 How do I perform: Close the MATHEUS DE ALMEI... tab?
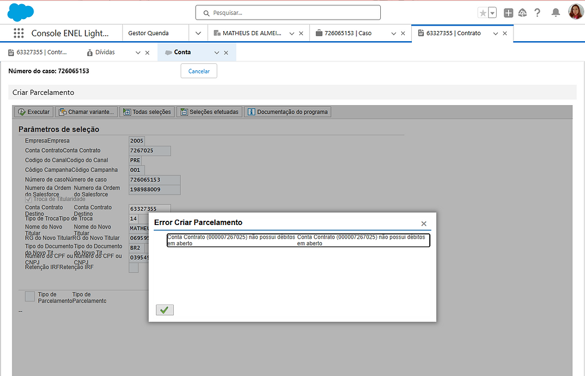pyautogui.click(x=301, y=33)
